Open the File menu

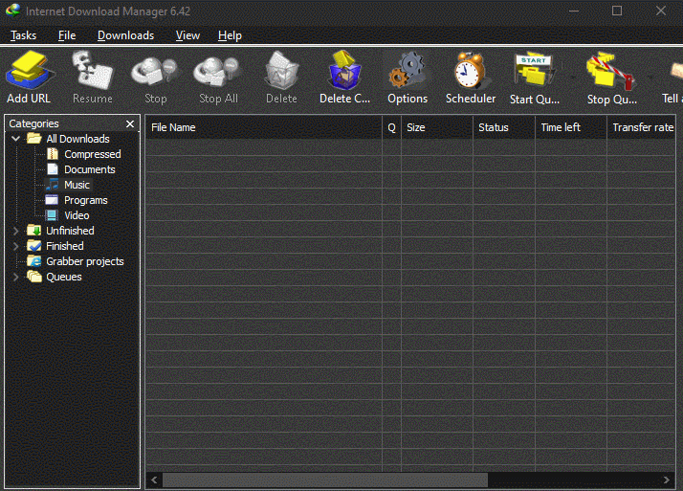pyautogui.click(x=67, y=35)
